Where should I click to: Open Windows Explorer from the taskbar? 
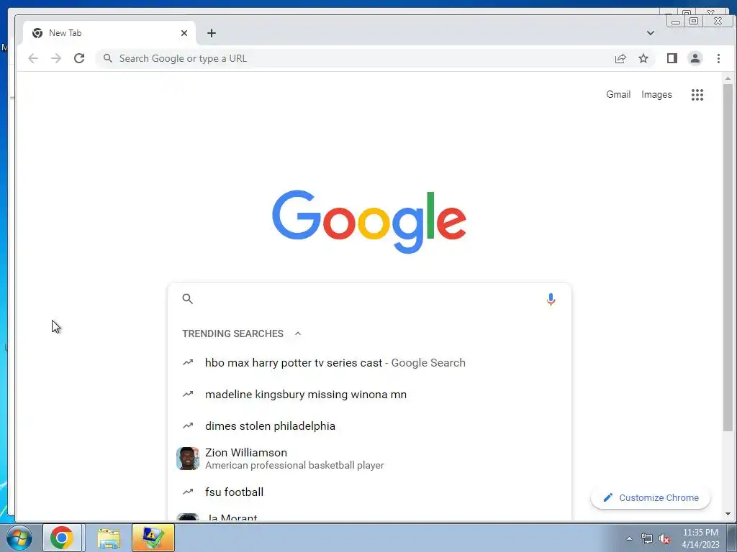tap(109, 538)
